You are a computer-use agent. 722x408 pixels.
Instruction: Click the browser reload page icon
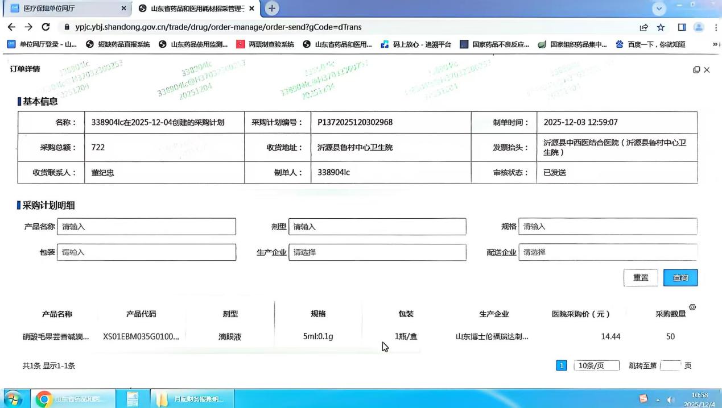(46, 27)
